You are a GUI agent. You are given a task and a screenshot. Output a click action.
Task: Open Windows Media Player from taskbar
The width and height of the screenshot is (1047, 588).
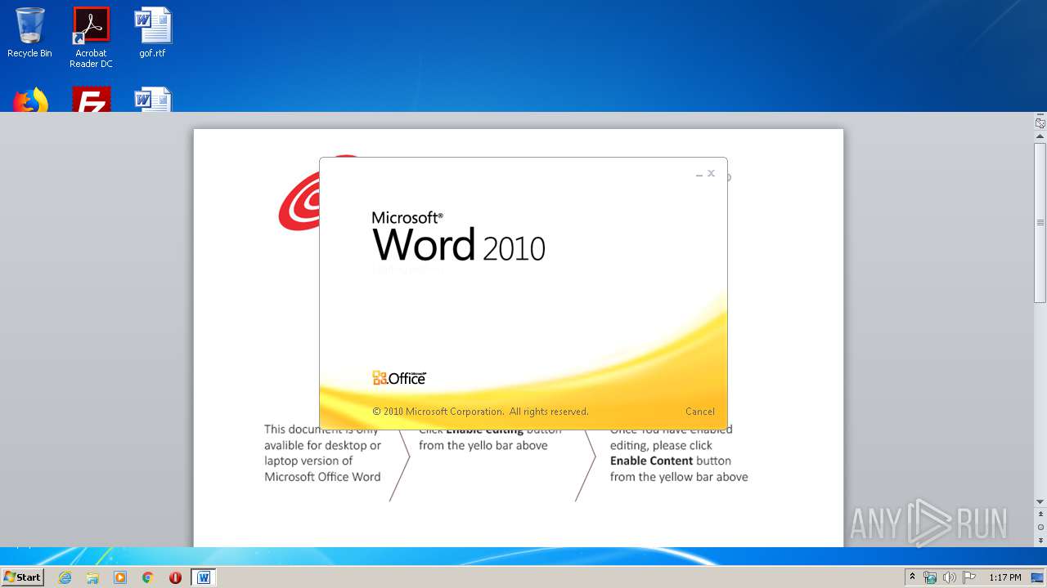point(120,577)
